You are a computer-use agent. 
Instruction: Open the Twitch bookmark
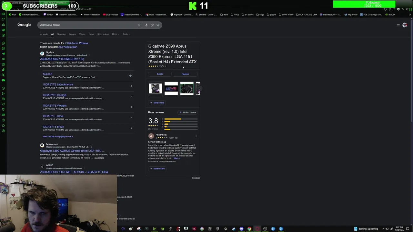pos(48,15)
